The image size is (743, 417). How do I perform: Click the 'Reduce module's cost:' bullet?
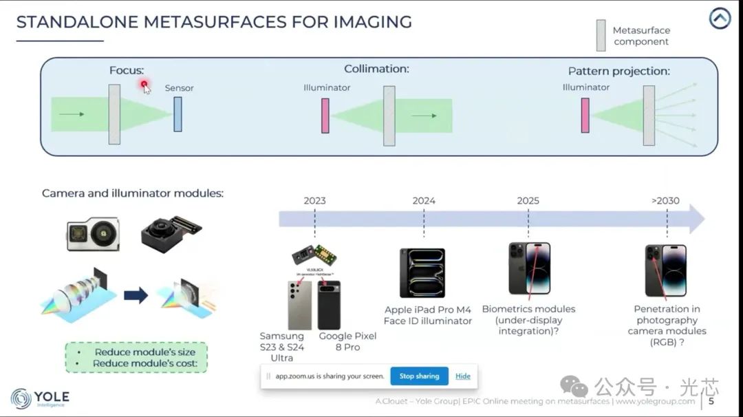point(145,363)
